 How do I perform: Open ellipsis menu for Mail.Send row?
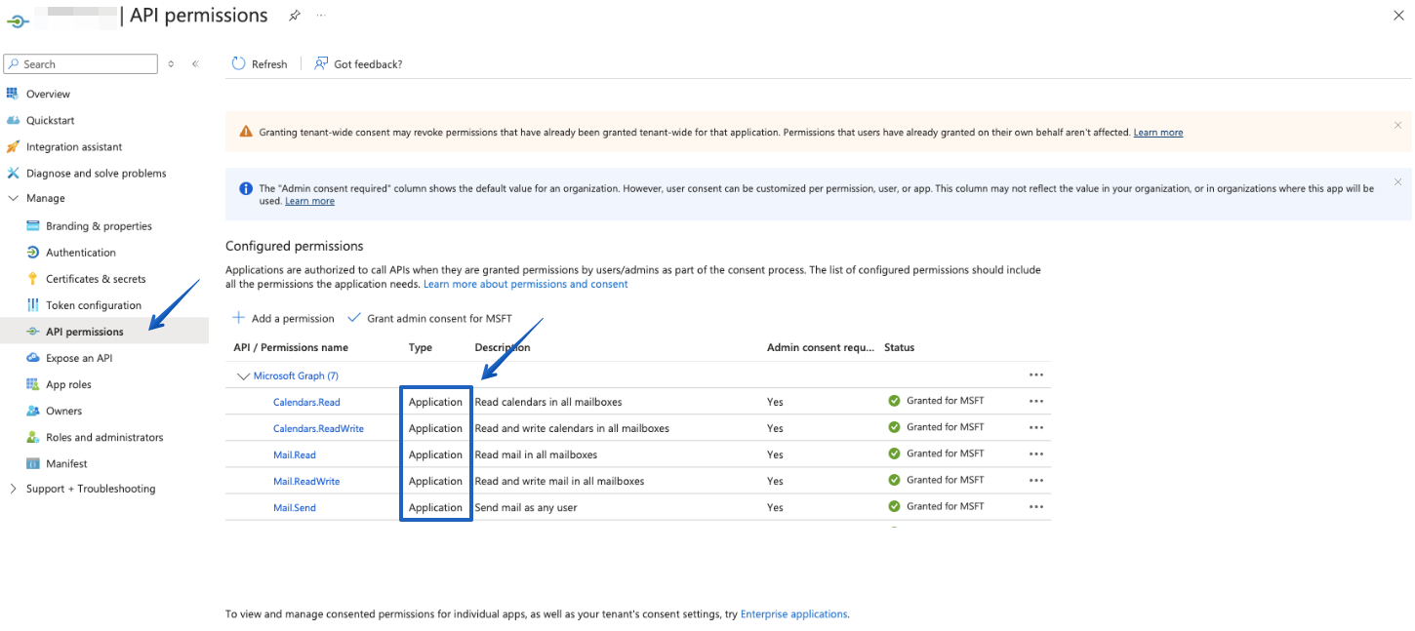[1036, 506]
